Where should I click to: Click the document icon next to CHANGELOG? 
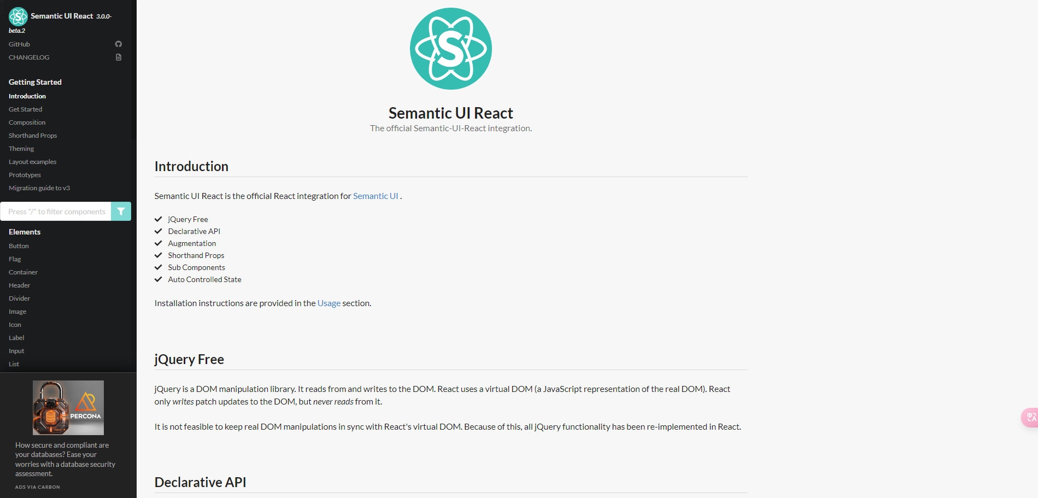click(x=119, y=57)
